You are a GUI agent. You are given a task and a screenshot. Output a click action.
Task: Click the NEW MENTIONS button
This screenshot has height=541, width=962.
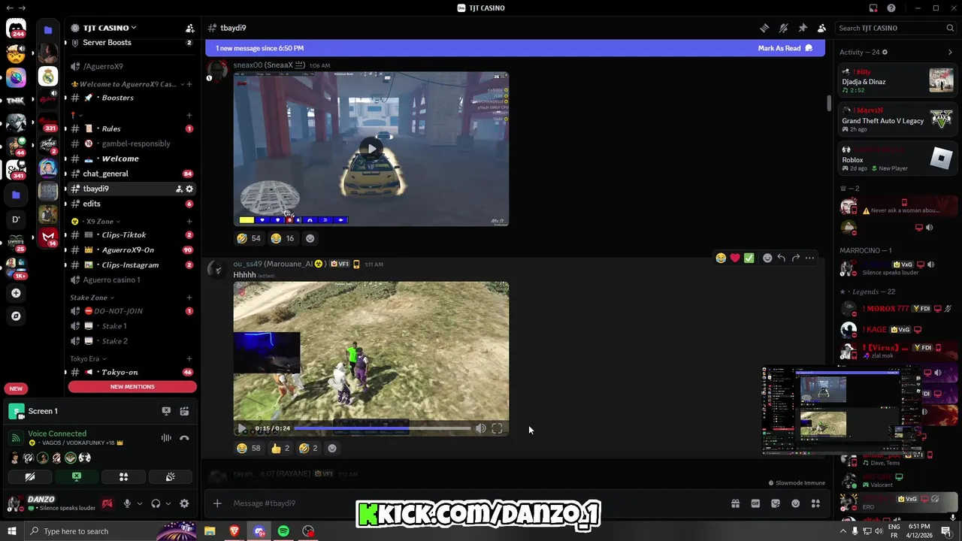click(132, 387)
